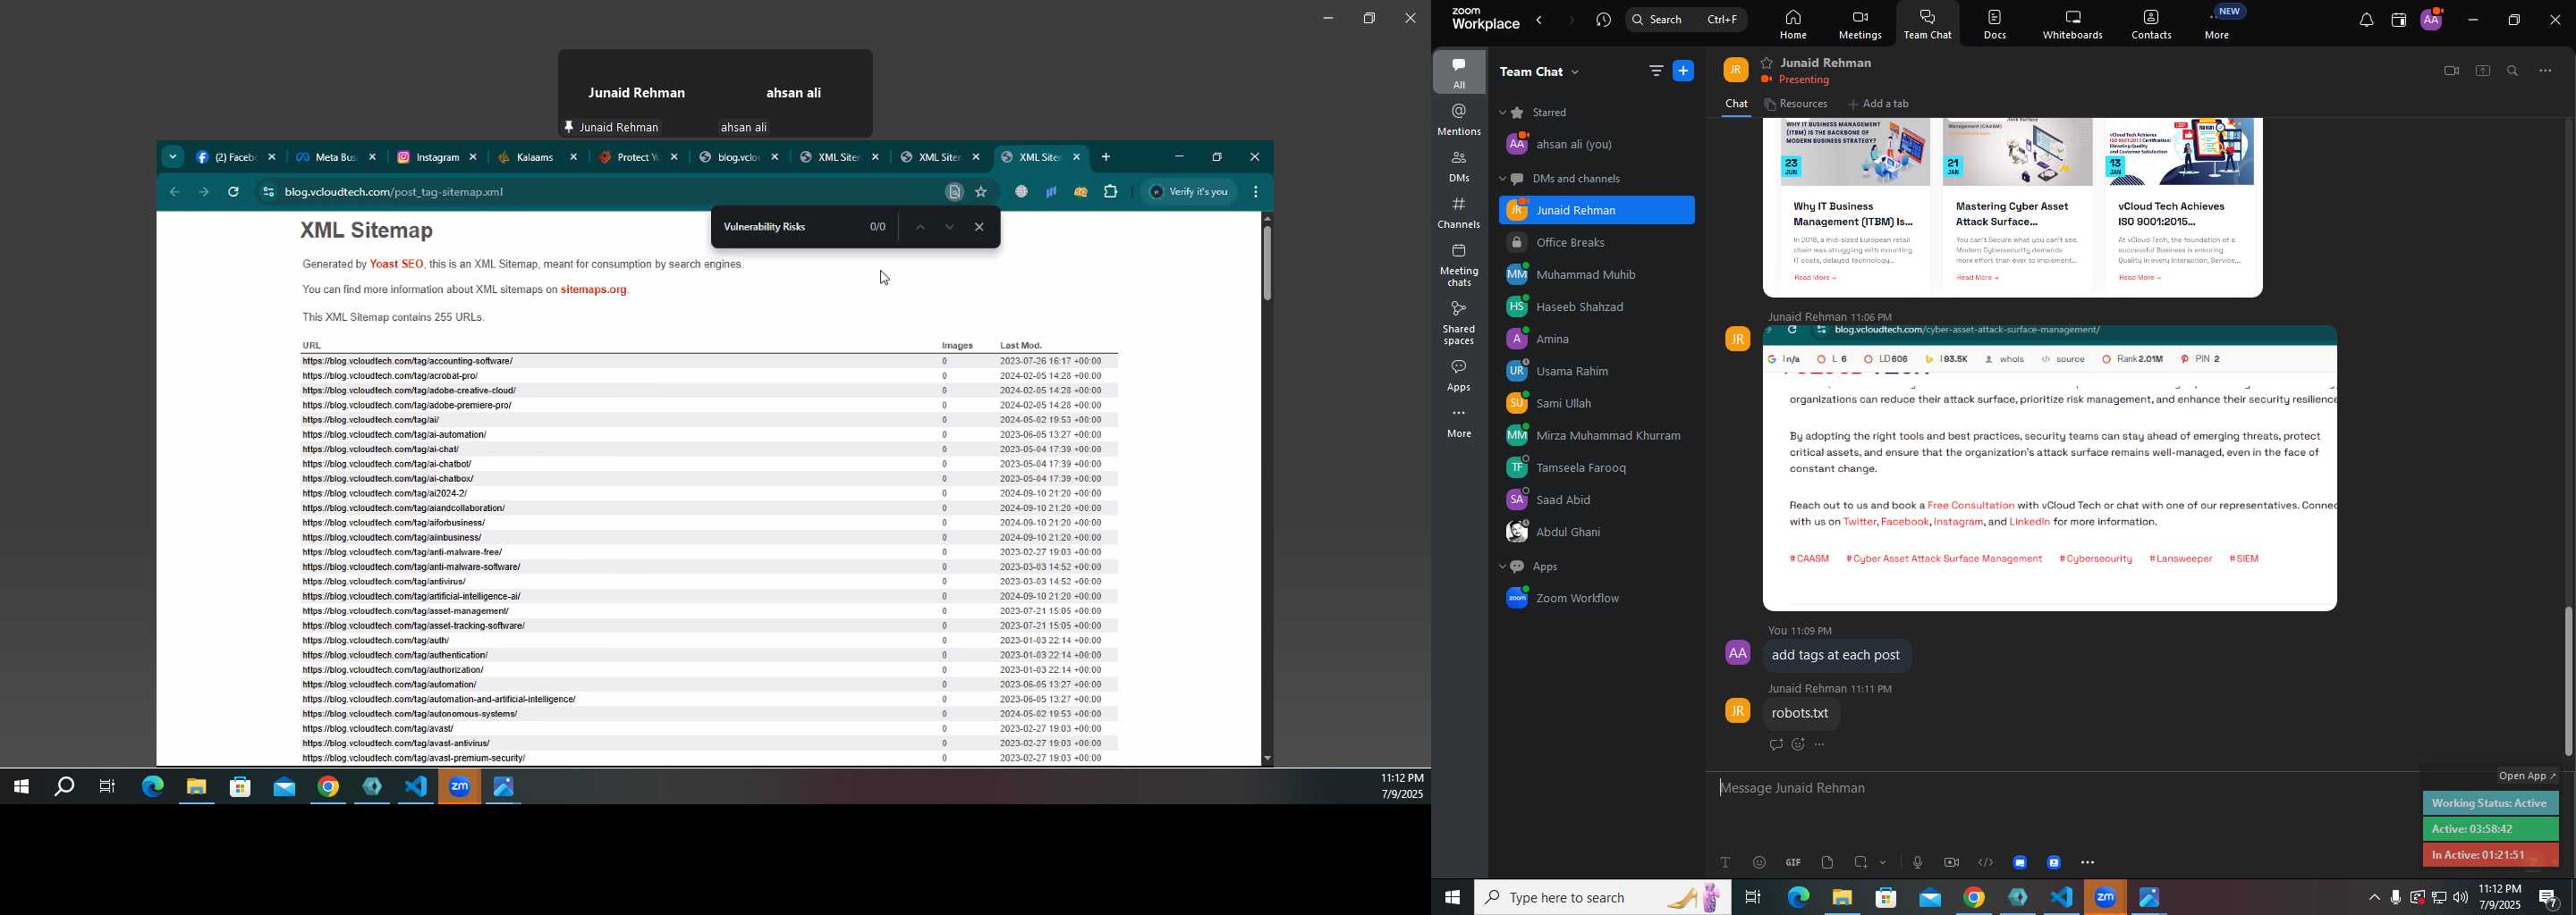Search within this chat using magnifier
Image resolution: width=2576 pixels, height=915 pixels.
pyautogui.click(x=2513, y=71)
